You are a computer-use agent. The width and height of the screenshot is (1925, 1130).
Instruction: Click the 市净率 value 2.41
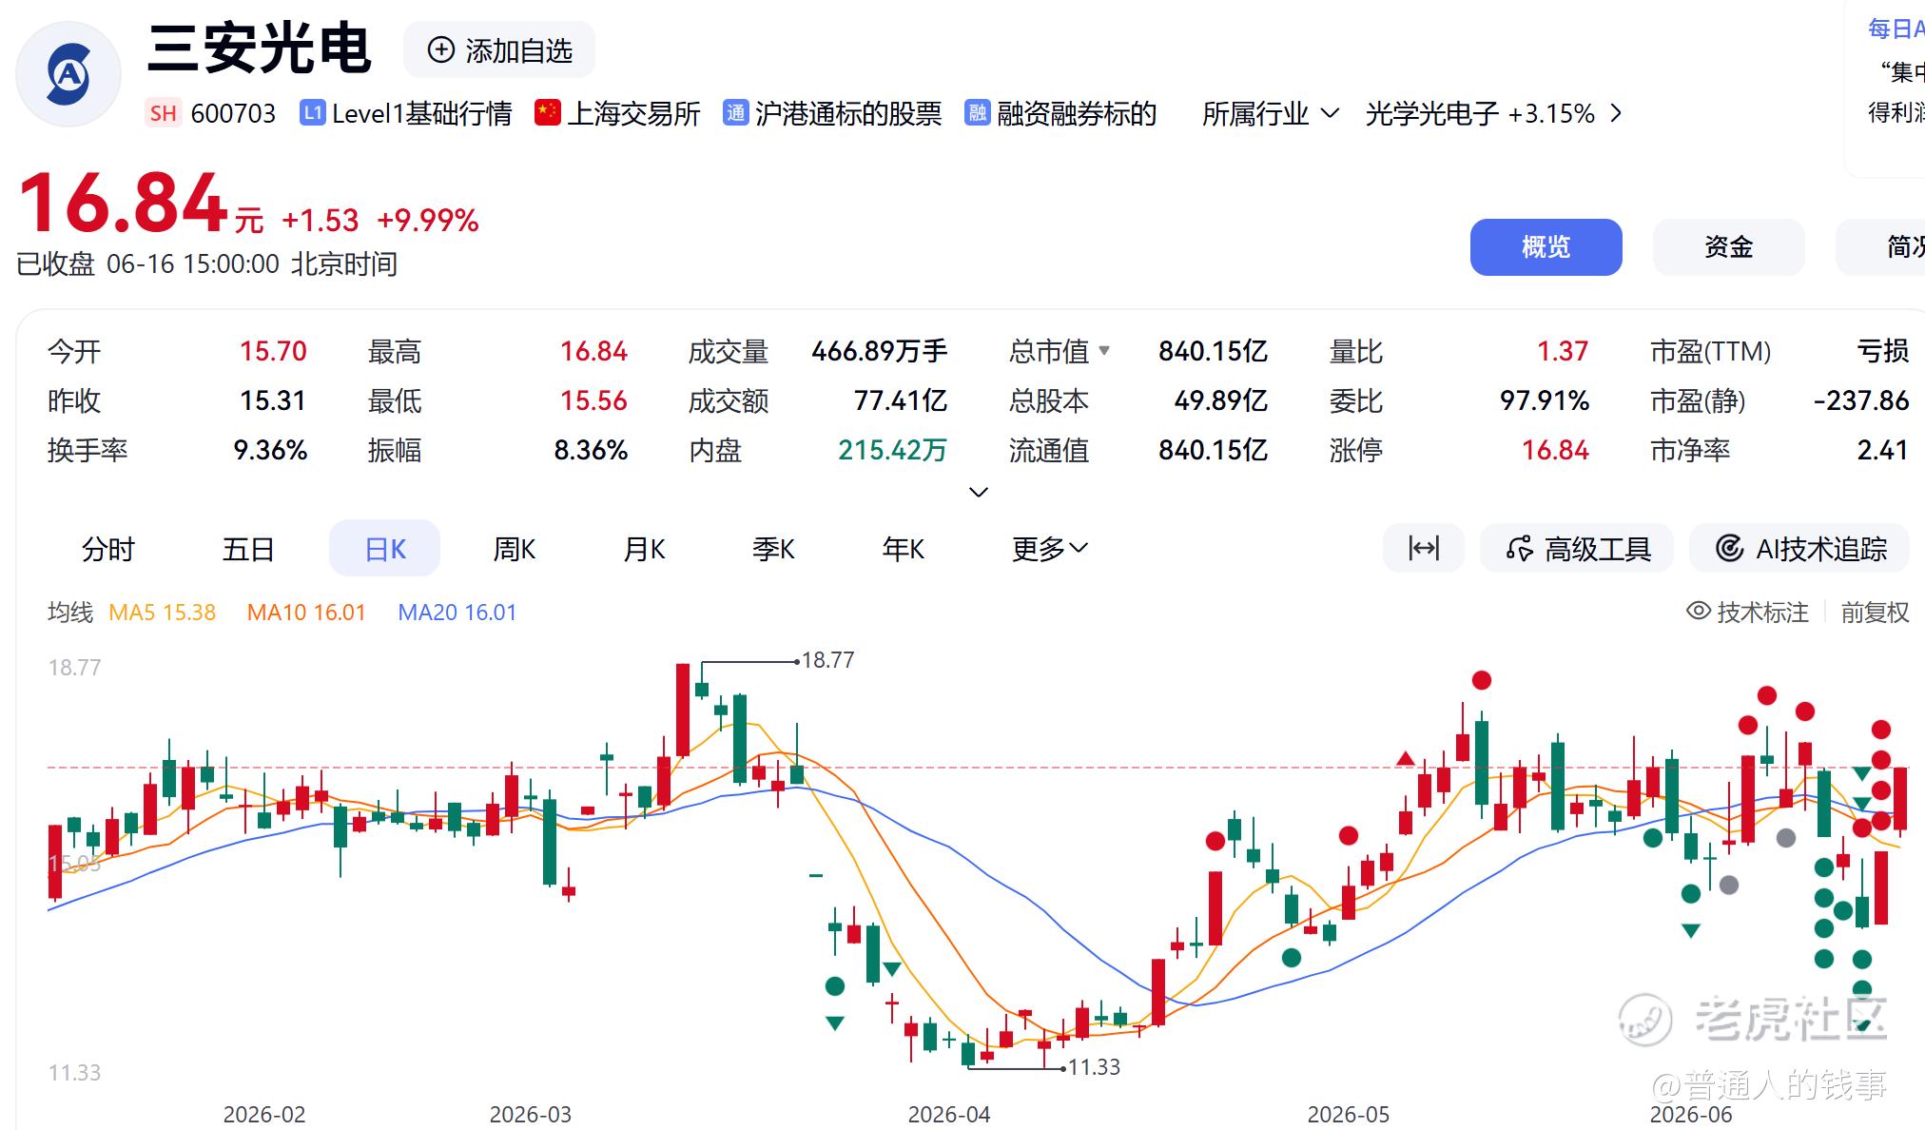click(x=1883, y=450)
